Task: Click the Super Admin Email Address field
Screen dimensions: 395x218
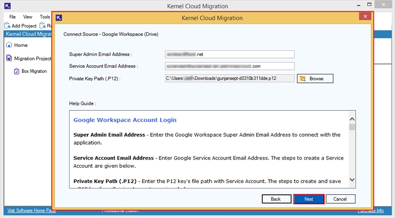Action: point(230,54)
